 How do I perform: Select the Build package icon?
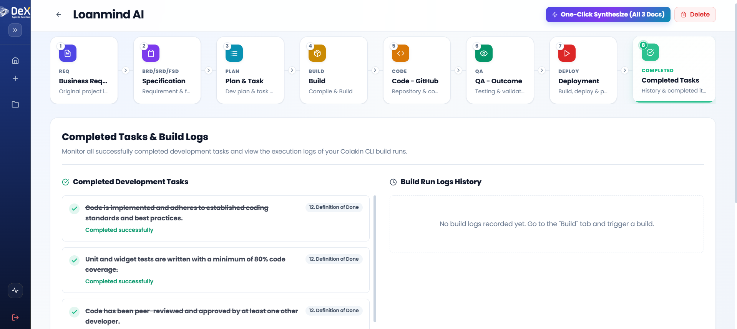(317, 53)
